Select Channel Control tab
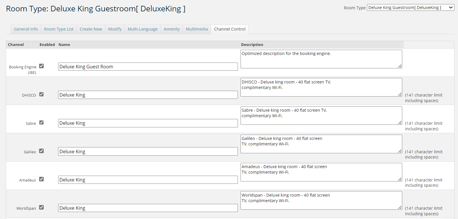Viewport: 458px width, 219px height. click(x=230, y=29)
